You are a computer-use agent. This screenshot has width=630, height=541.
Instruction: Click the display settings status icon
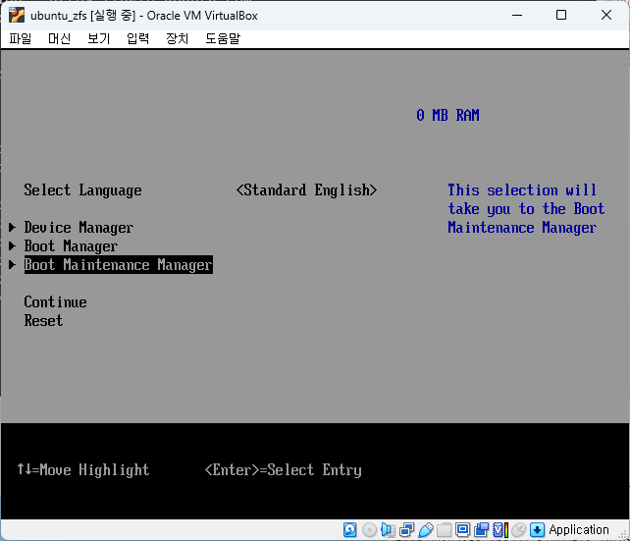point(462,529)
